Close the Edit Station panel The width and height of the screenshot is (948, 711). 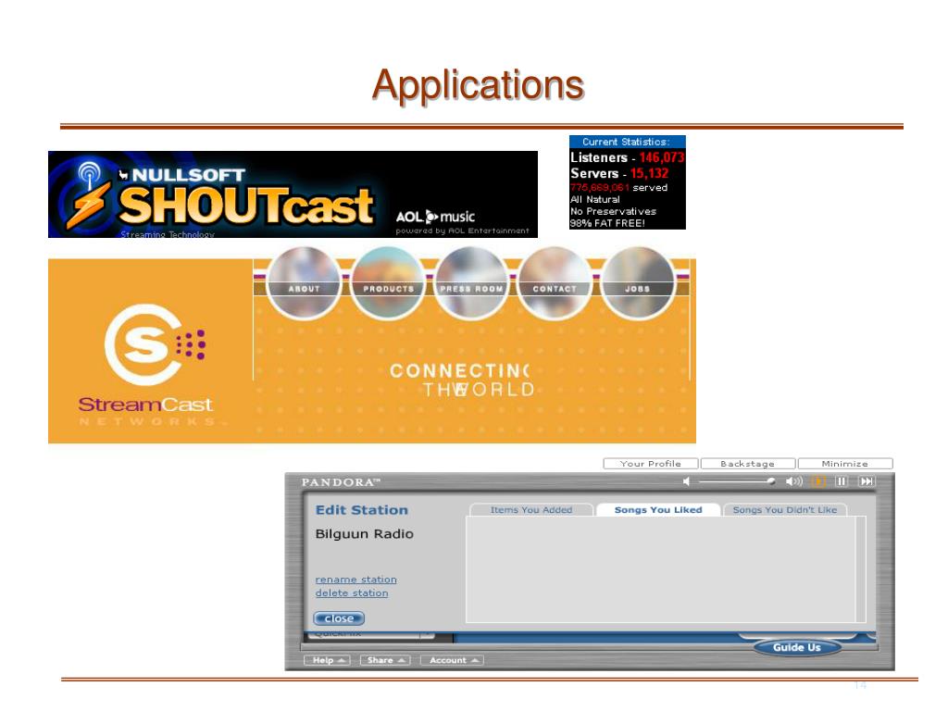339,618
